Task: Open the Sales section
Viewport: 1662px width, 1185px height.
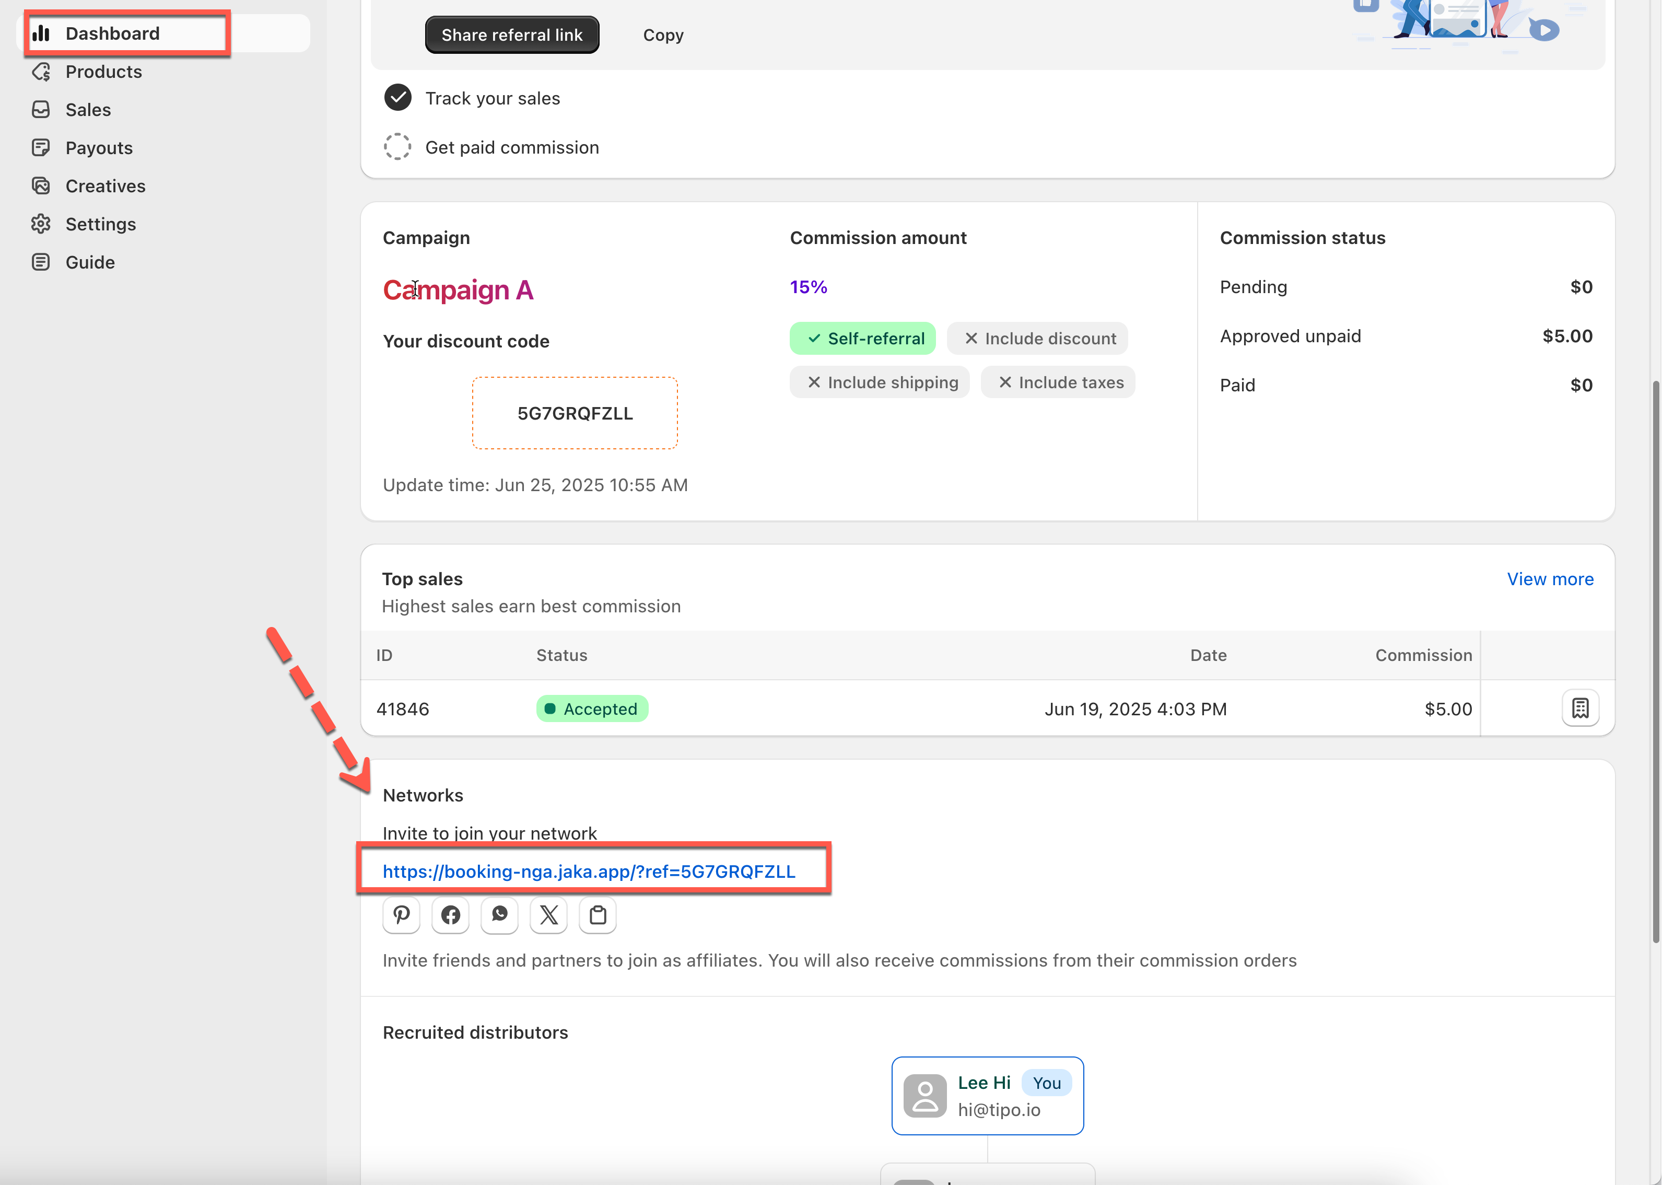Action: (x=88, y=110)
